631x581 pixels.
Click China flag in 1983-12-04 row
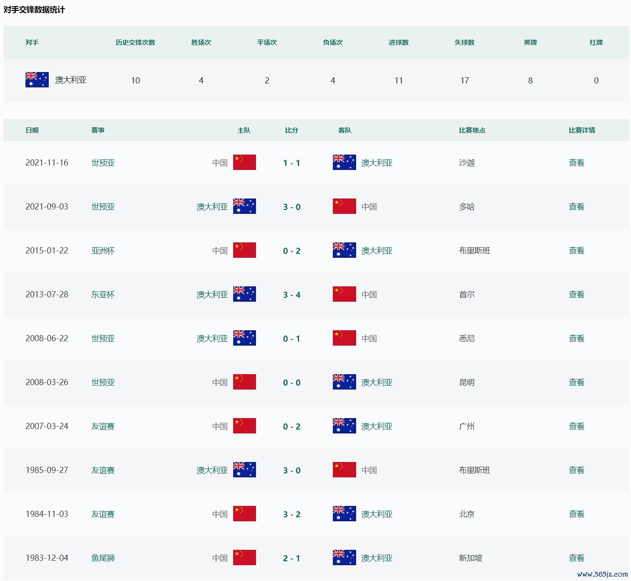(245, 558)
